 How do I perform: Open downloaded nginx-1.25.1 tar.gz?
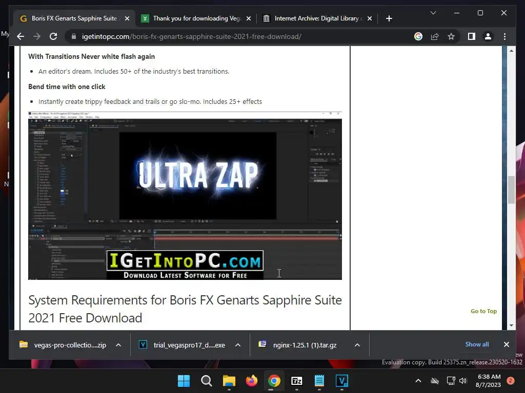click(x=298, y=345)
